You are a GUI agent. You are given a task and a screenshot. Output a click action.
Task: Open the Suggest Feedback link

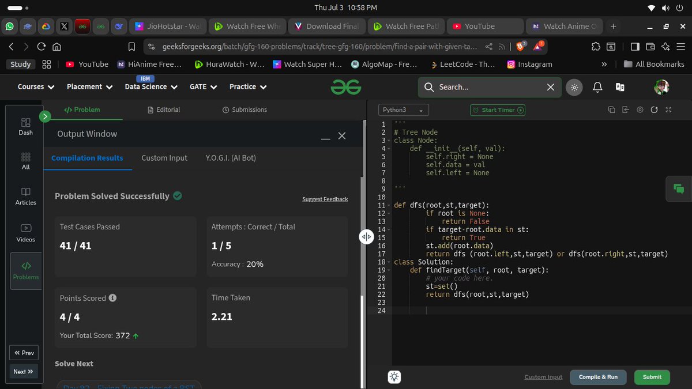[x=325, y=199]
